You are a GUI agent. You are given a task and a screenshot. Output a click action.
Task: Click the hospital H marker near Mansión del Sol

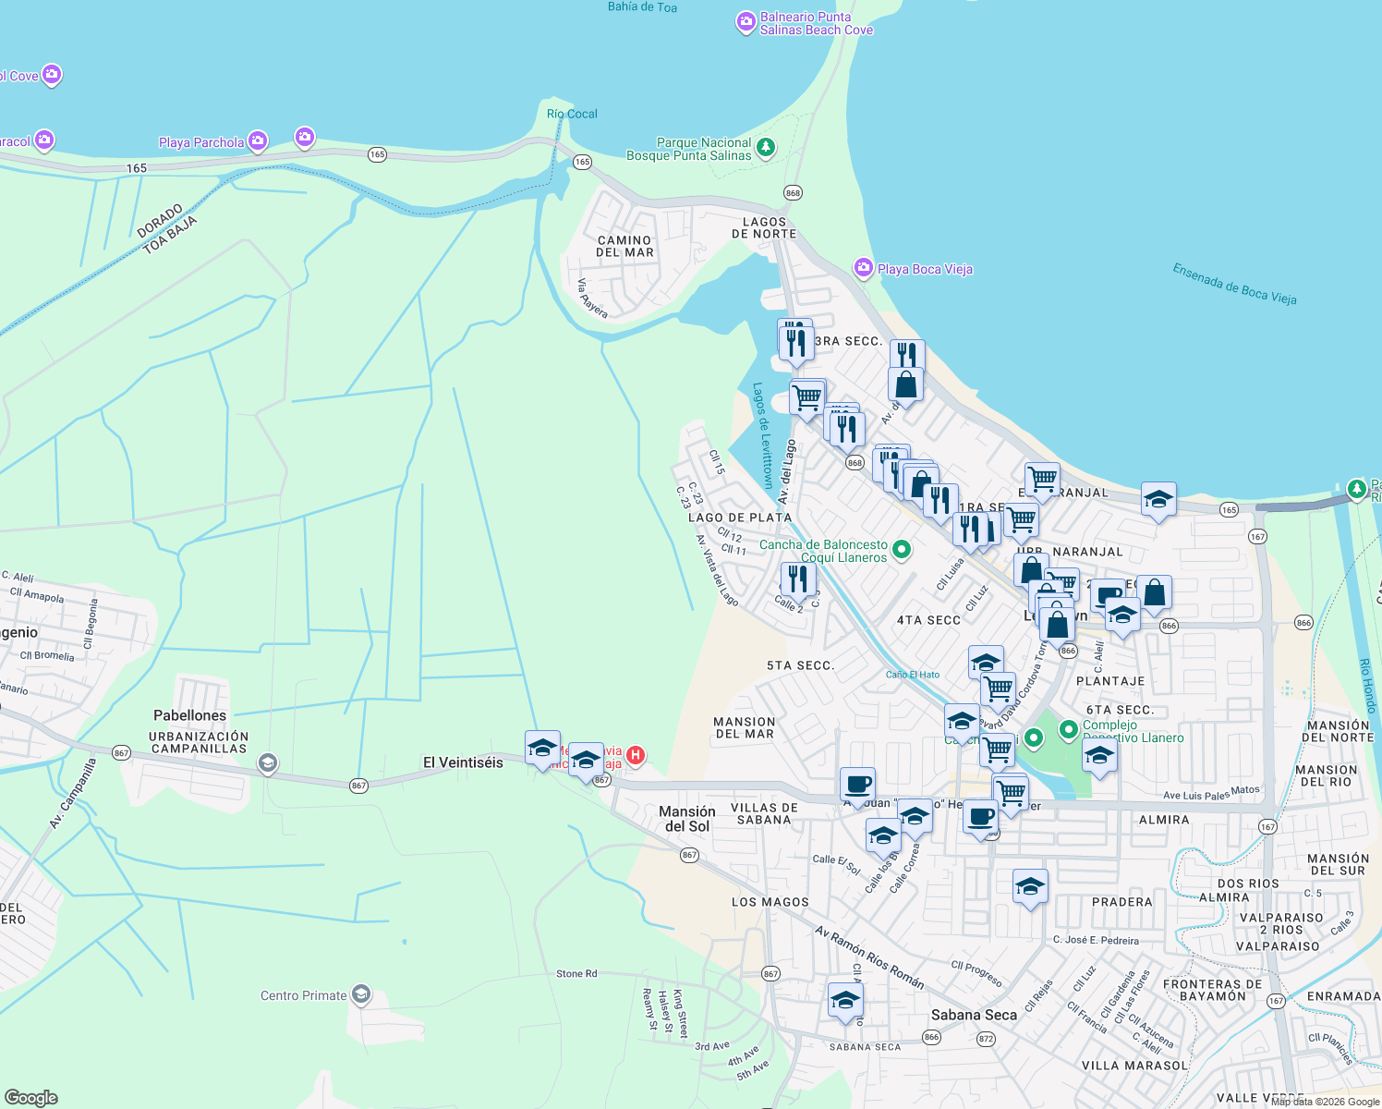[x=636, y=757]
